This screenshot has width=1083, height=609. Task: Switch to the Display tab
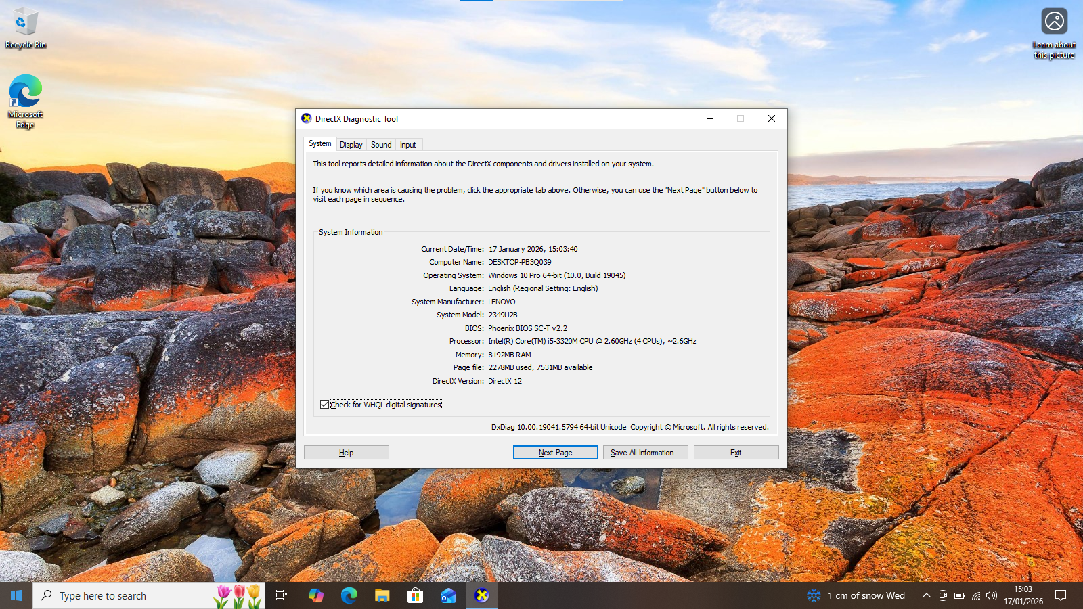[351, 145]
